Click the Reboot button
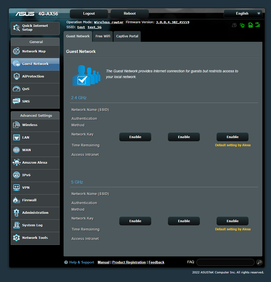Image resolution: width=271 pixels, height=282 pixels. [x=130, y=14]
